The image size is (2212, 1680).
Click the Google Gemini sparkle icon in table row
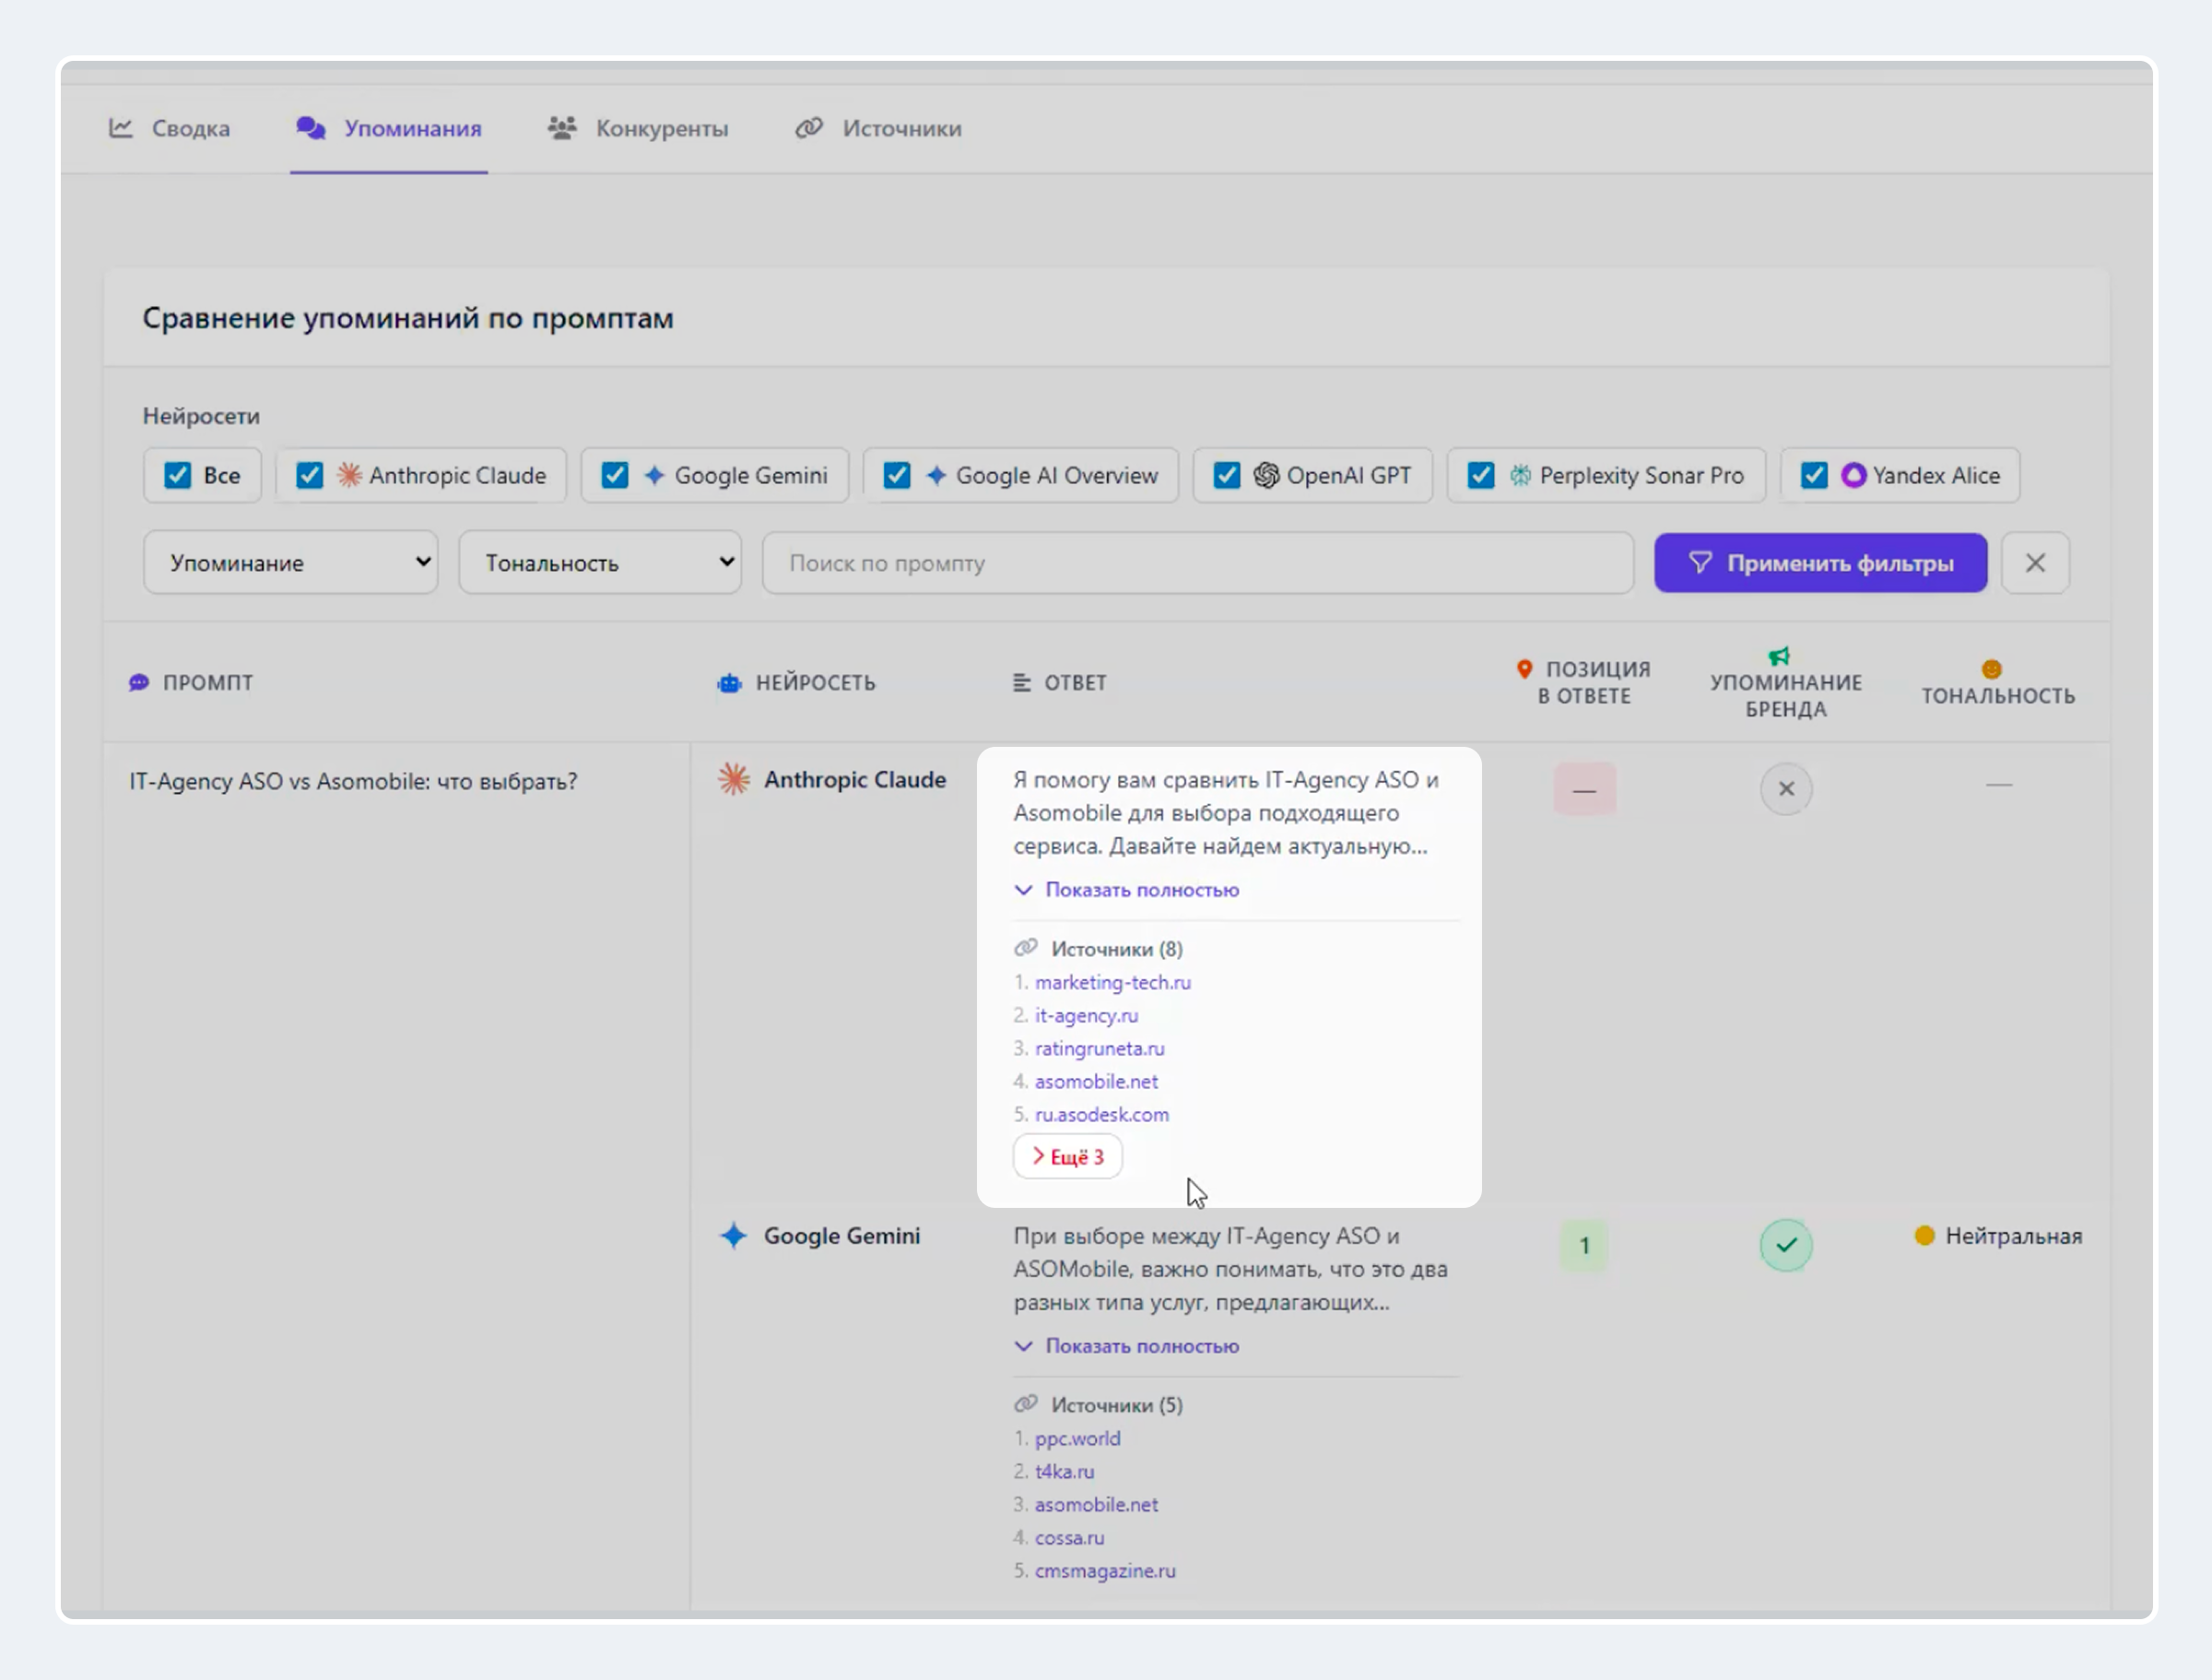pyautogui.click(x=733, y=1236)
